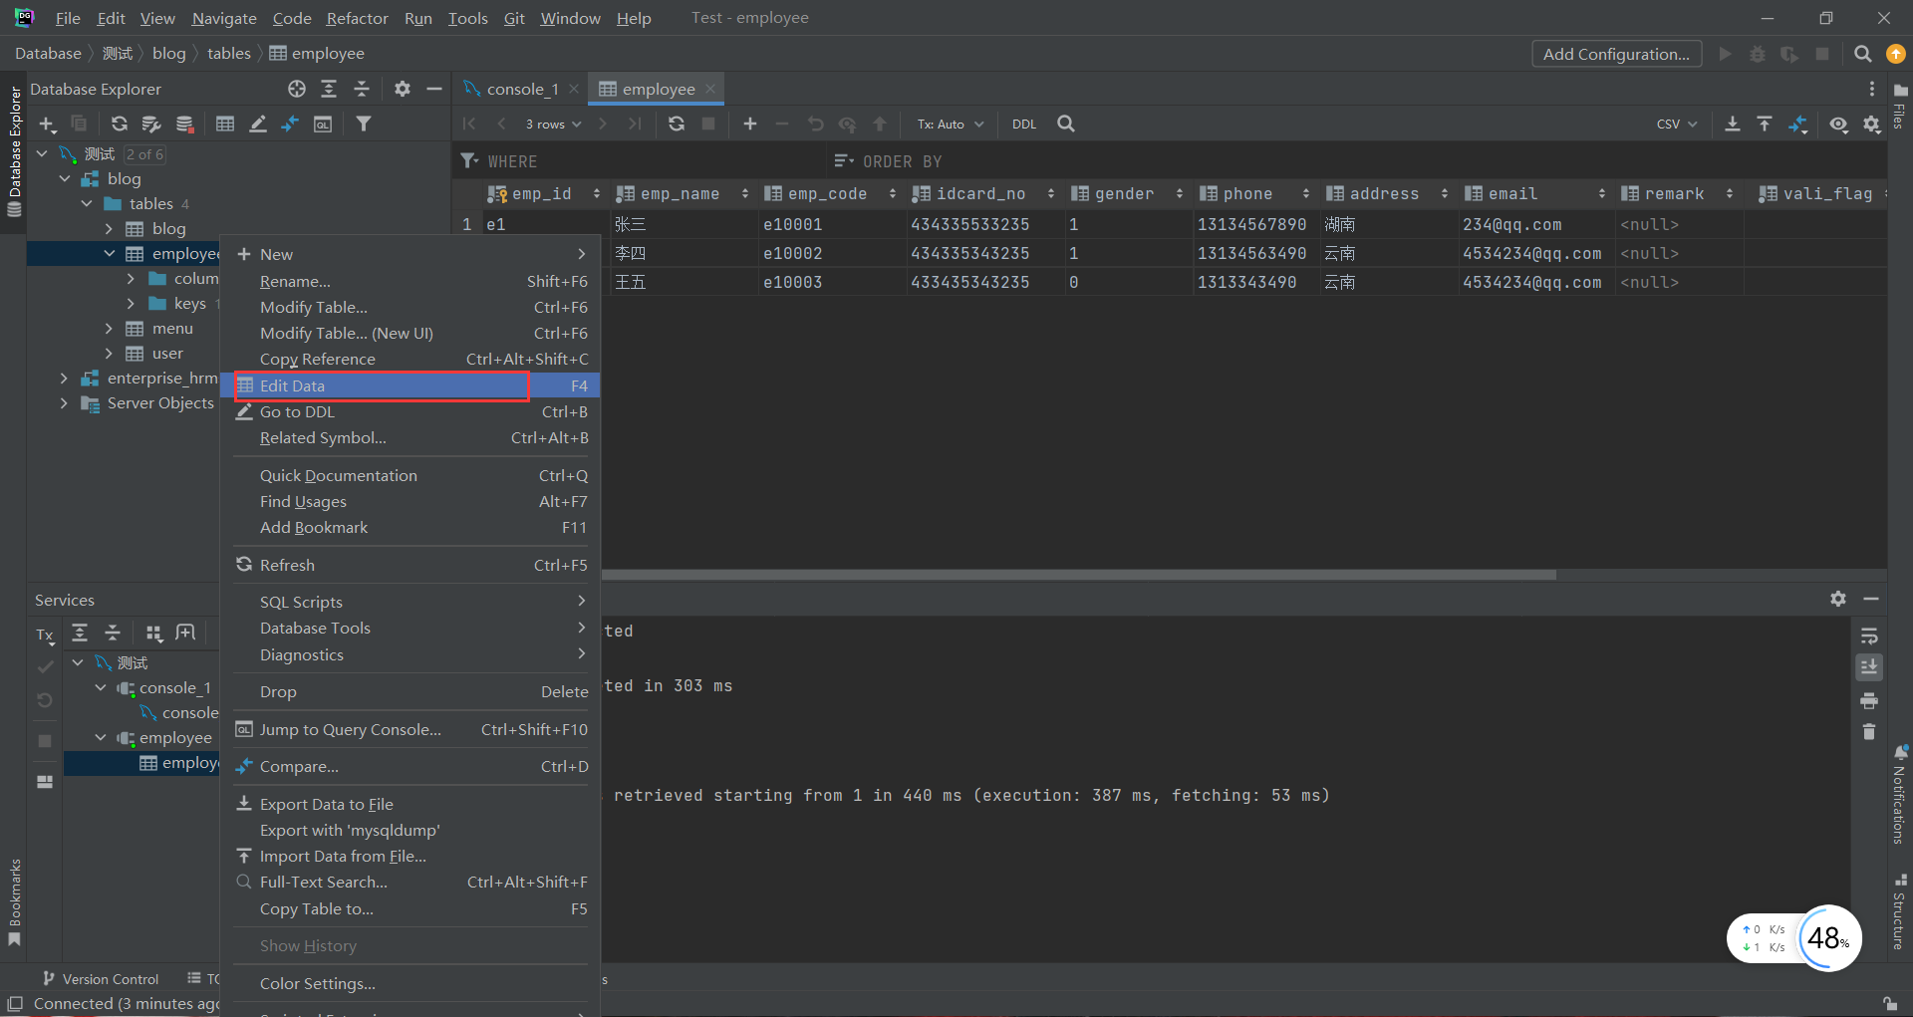Viewport: 1913px width, 1017px height.
Task: Toggle the Structure tool window
Action: 1899,911
